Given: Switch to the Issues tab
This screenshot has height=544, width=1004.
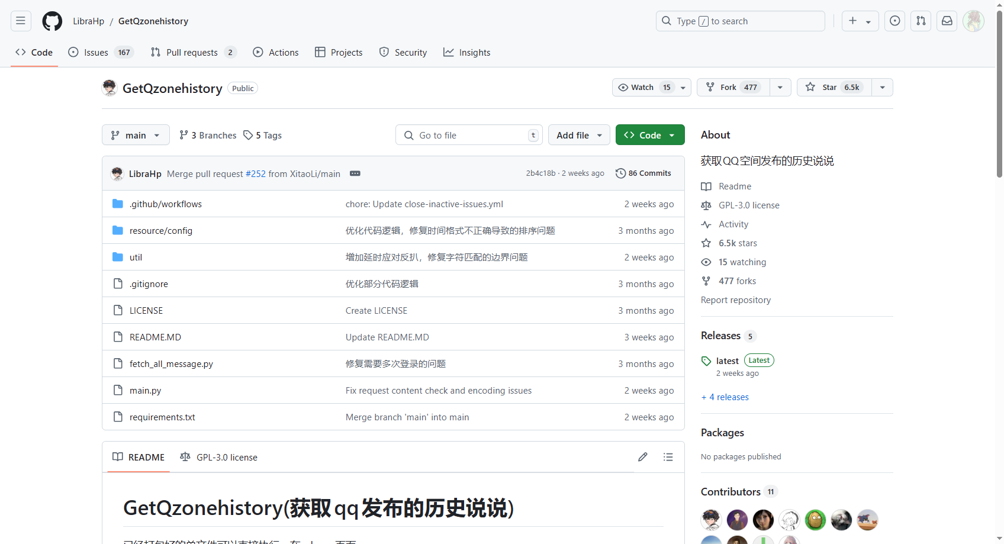Looking at the screenshot, I should tap(101, 52).
